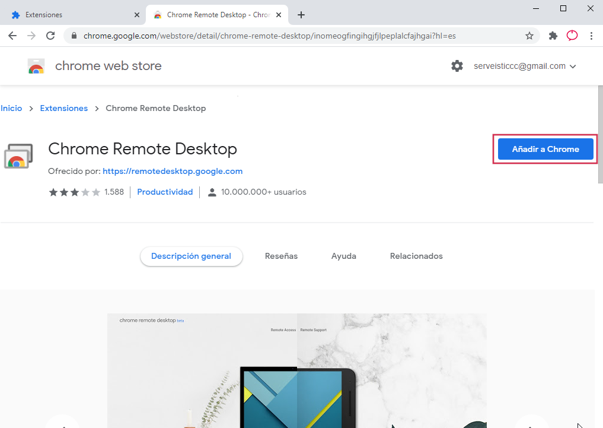Click the browser forward arrow

[x=31, y=36]
